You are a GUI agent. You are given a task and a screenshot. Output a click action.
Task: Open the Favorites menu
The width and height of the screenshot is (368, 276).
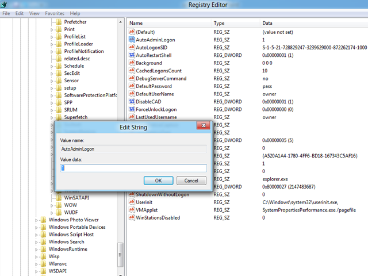[x=55, y=13]
